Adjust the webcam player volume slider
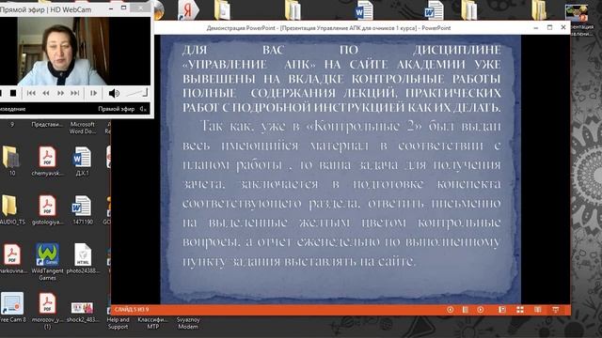Viewport: 602px width, 338px height. (x=136, y=93)
